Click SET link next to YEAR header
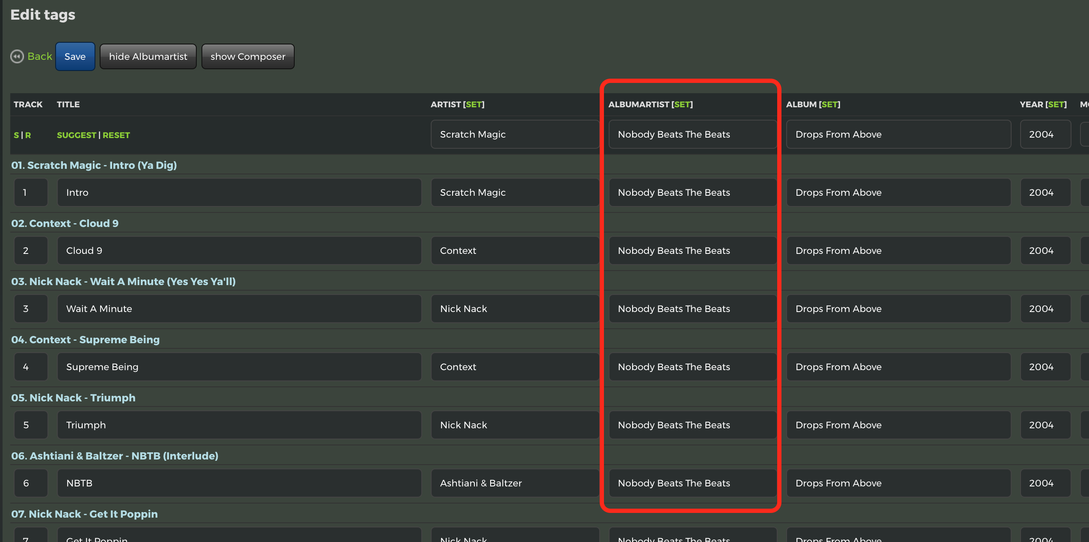This screenshot has width=1089, height=542. point(1056,104)
